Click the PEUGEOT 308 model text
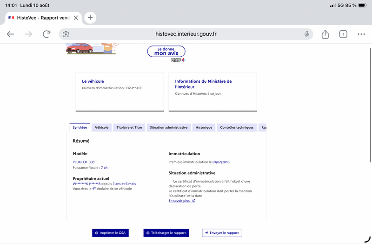The image size is (372, 244). click(84, 162)
